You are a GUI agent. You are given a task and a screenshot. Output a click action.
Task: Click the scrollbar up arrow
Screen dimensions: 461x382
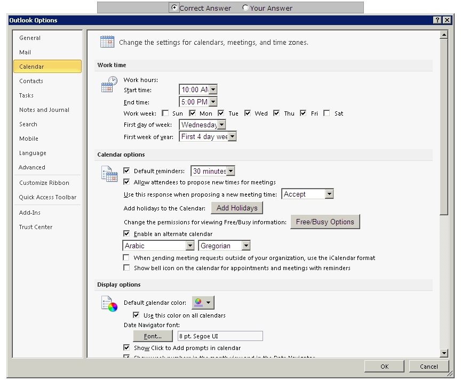[443, 35]
